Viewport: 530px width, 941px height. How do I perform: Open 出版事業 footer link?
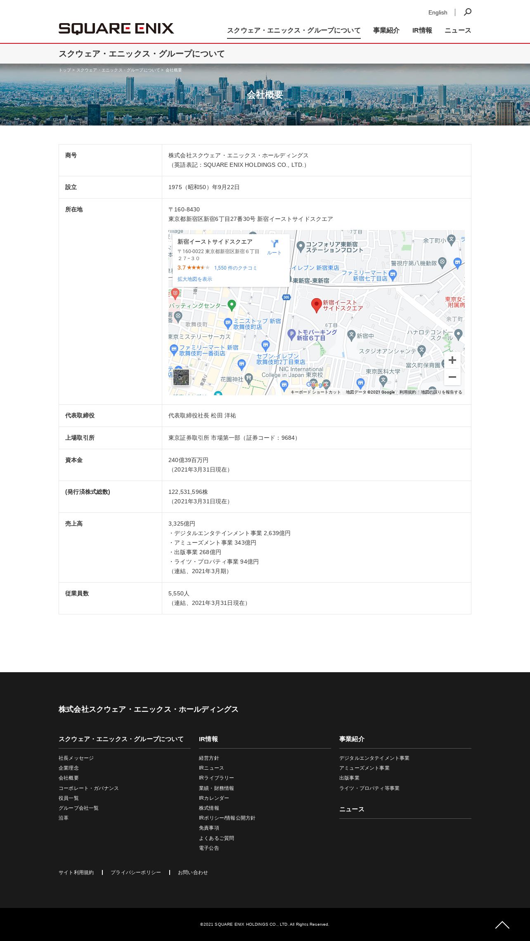[349, 778]
